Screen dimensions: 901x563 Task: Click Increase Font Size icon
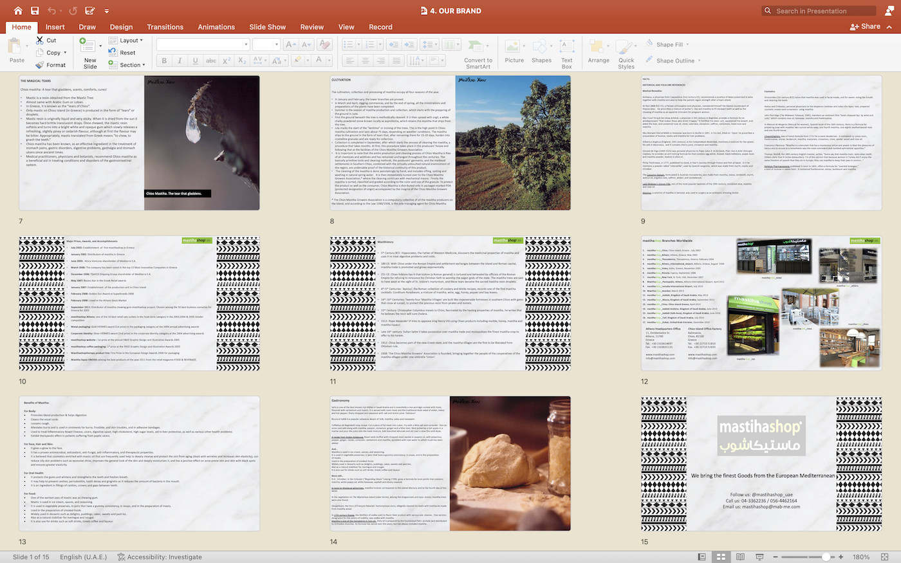point(290,44)
